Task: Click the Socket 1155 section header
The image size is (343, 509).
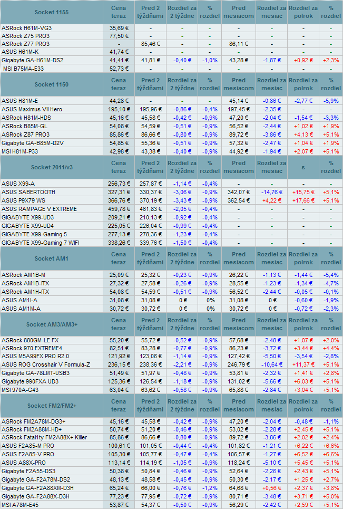Action: pyautogui.click(x=52, y=12)
